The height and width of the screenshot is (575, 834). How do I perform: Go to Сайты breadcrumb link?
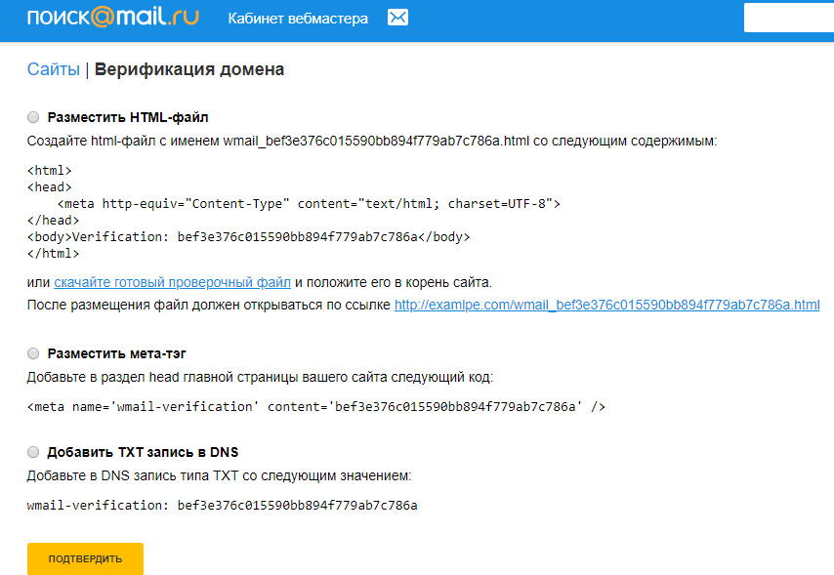coord(53,69)
